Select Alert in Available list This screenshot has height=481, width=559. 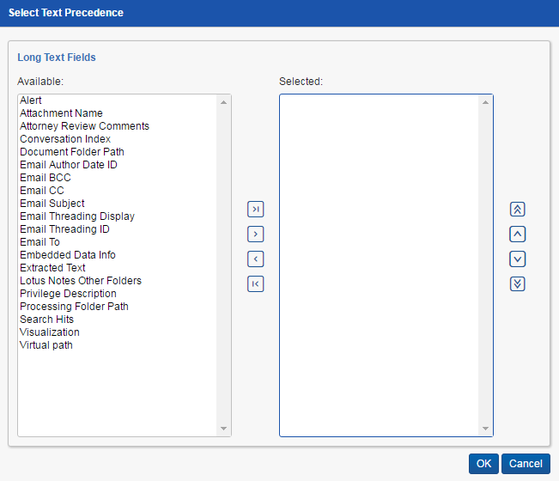pos(118,100)
